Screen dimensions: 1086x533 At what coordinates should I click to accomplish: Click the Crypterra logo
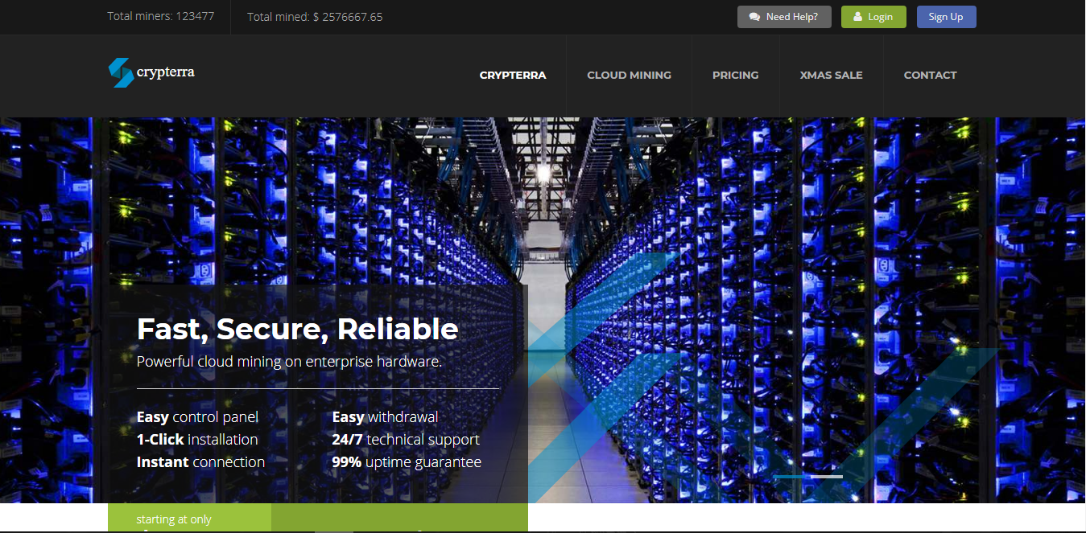point(151,72)
